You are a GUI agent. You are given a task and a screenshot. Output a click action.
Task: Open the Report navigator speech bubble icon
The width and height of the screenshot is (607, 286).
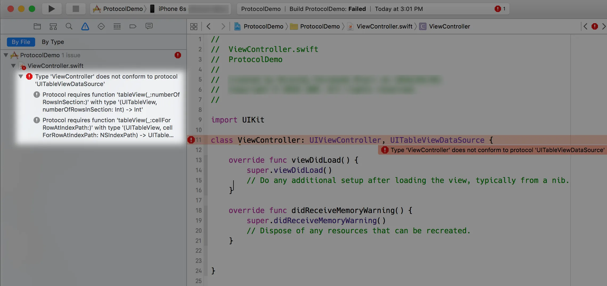click(149, 26)
